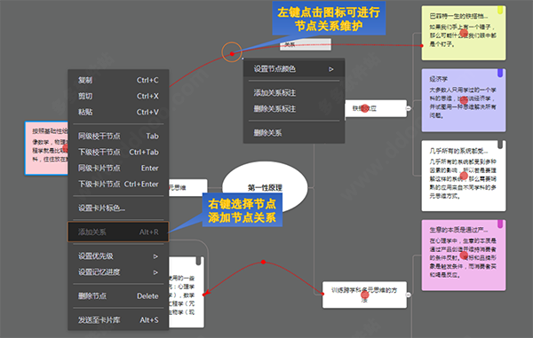Screen dimensions: 533x338
Task: Click 添加关系 Alt+R menu entry
Action: (118, 232)
